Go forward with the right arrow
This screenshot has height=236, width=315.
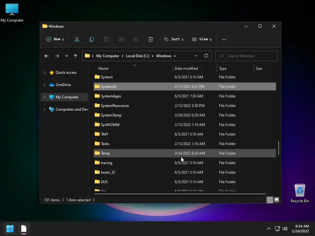click(57, 56)
